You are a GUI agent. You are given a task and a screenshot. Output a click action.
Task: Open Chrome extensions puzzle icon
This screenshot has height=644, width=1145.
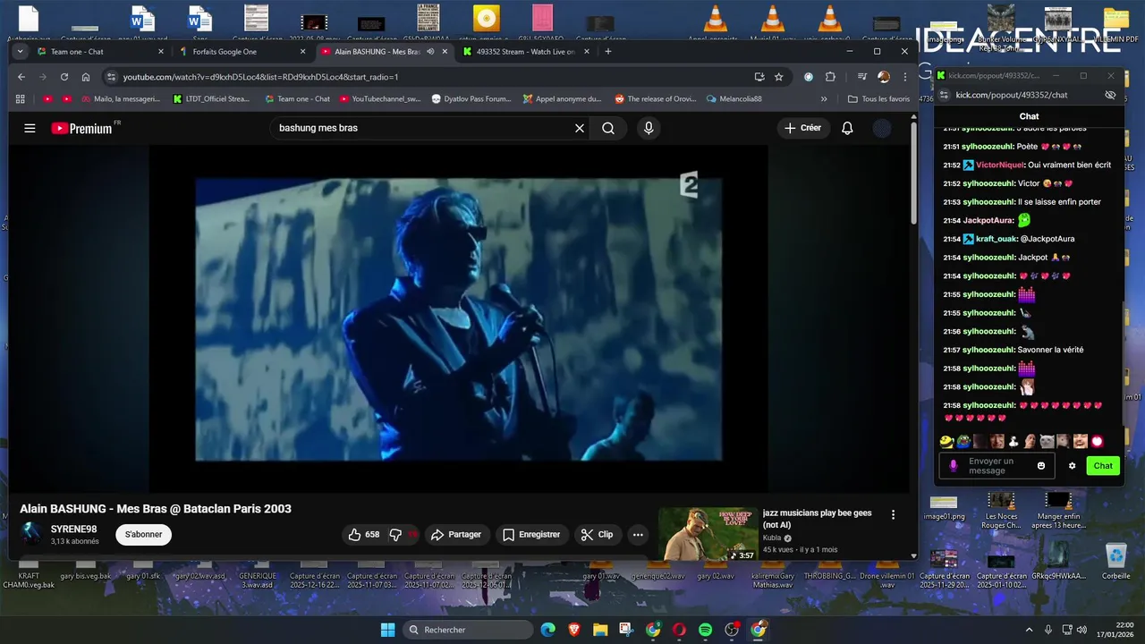[x=830, y=77]
